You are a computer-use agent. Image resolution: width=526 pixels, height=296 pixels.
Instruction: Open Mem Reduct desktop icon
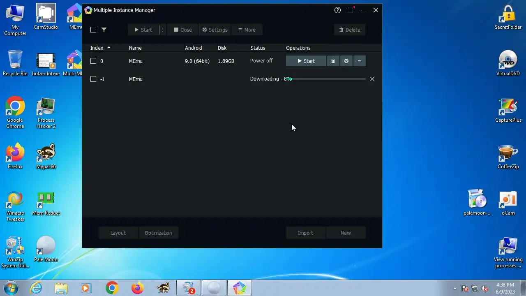(x=46, y=203)
